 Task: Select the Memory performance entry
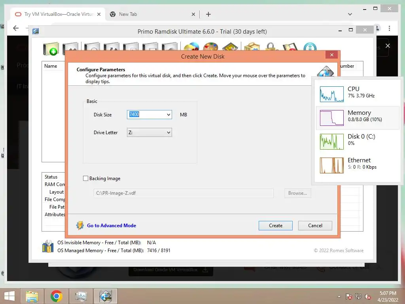point(358,118)
